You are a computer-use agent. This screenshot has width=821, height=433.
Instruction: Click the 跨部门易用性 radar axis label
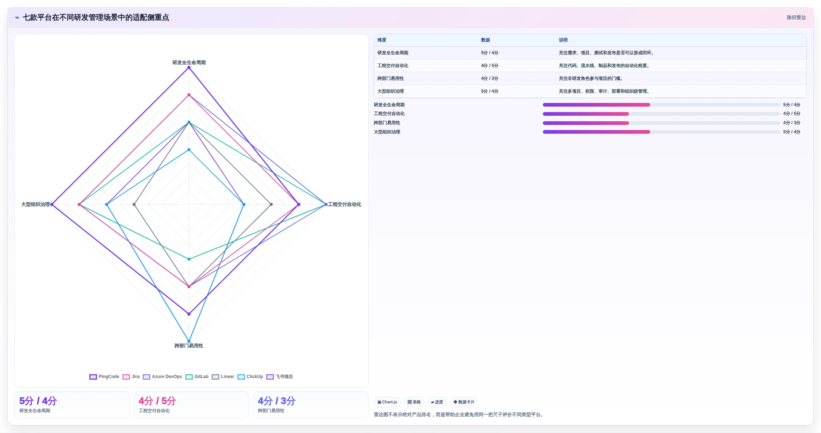tap(189, 346)
